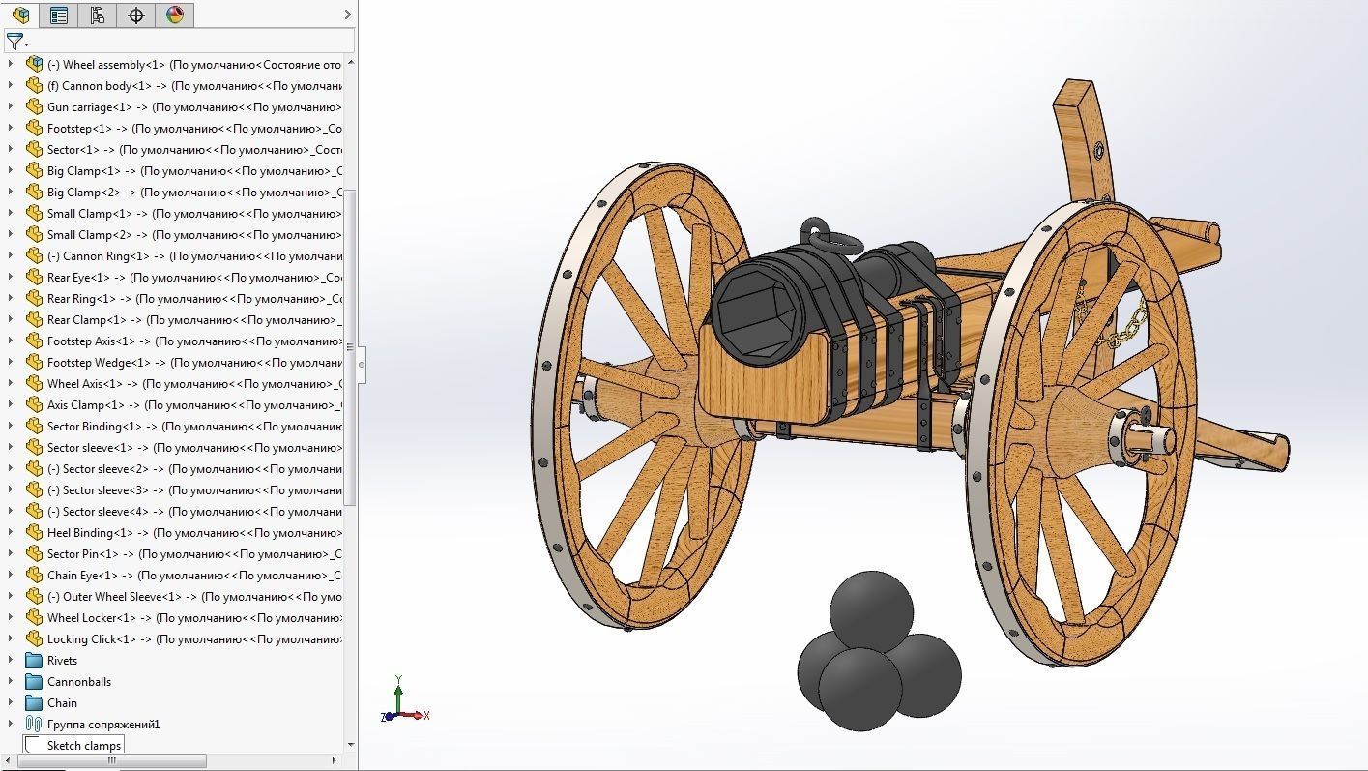Select the Sector Binding<1> part icon
The height and width of the screenshot is (771, 1368).
click(34, 426)
